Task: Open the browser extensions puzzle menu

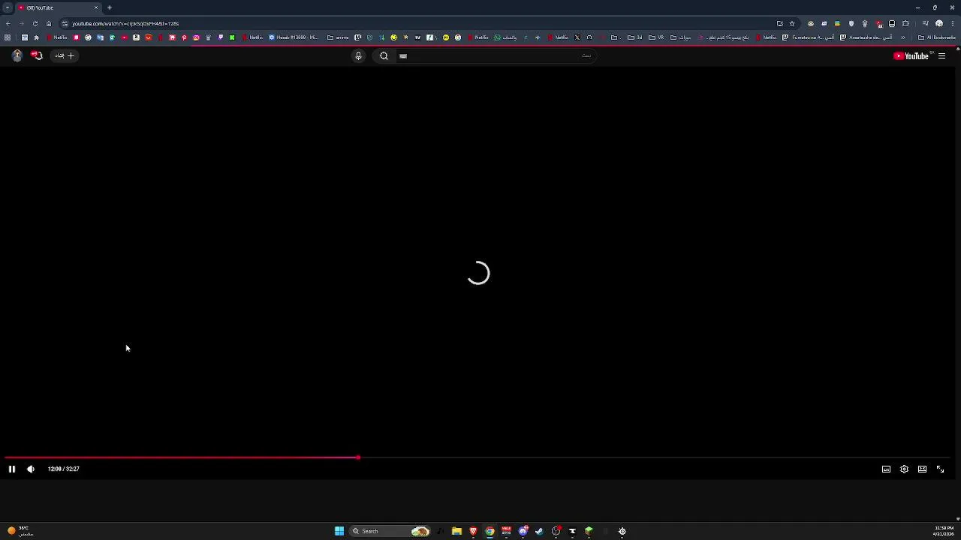Action: pyautogui.click(x=905, y=23)
